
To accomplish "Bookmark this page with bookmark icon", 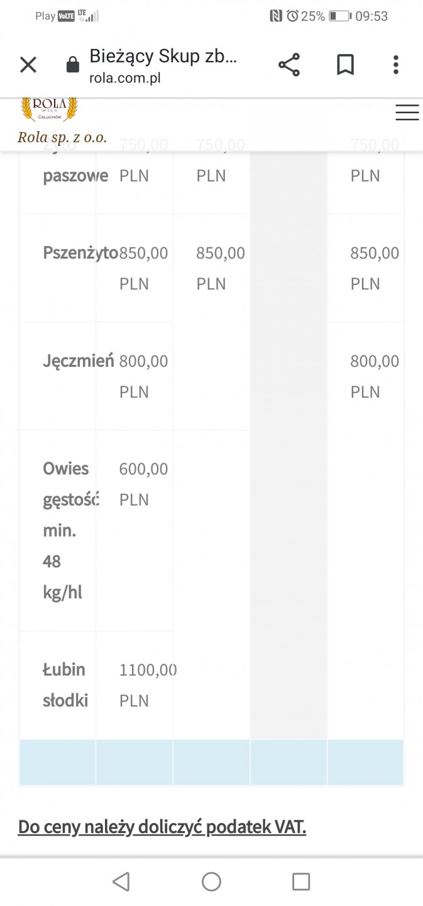I will pos(345,65).
